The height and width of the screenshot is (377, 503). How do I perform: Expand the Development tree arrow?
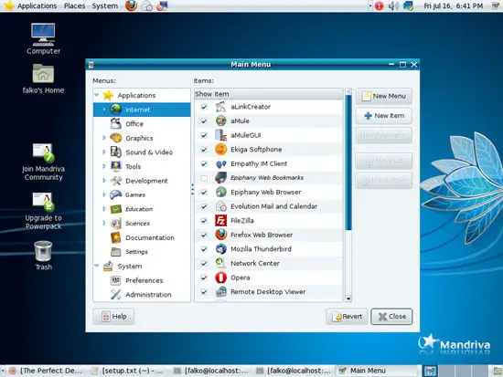pos(104,181)
